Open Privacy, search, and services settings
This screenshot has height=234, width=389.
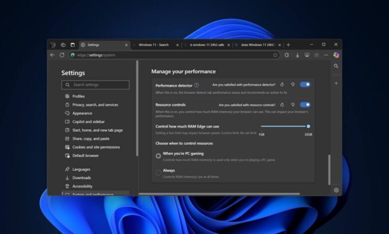point(95,105)
